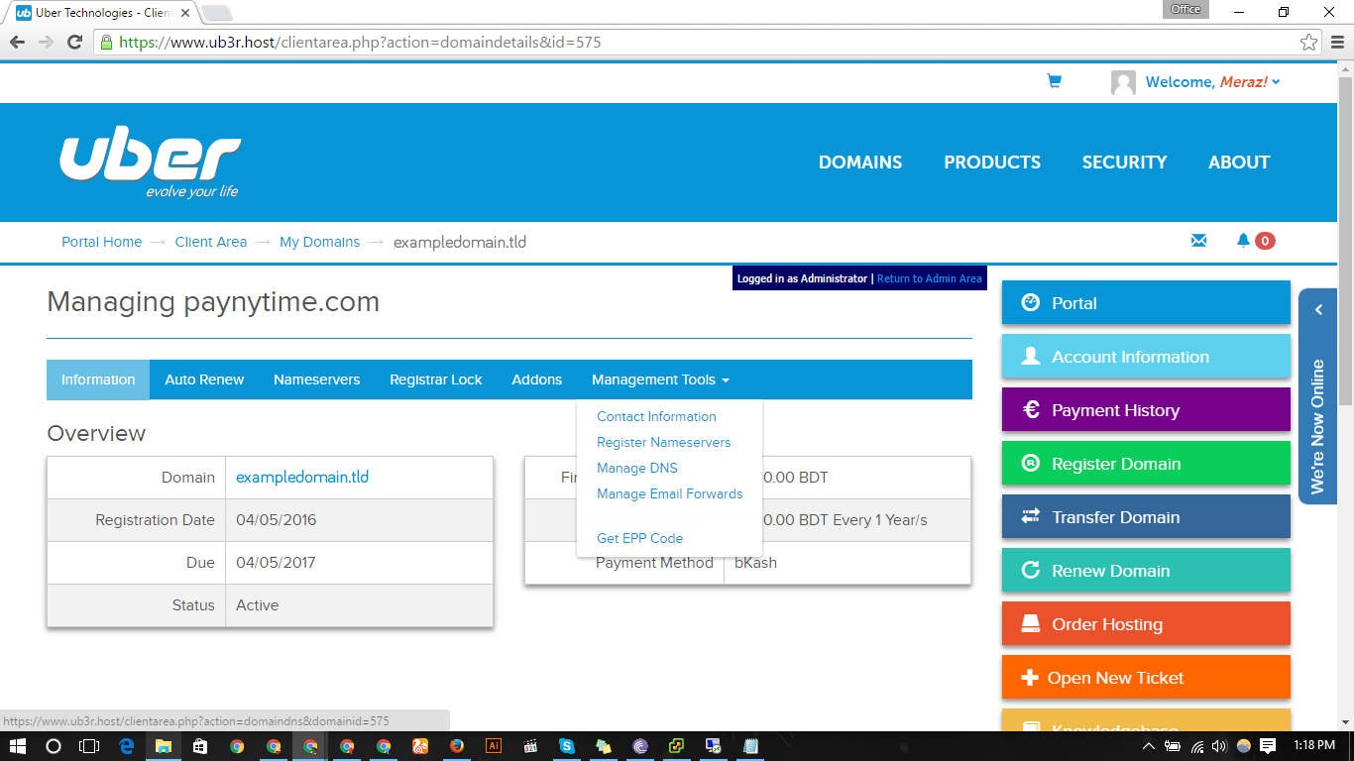
Task: Click Payment History sidebar button
Action: pyautogui.click(x=1146, y=410)
